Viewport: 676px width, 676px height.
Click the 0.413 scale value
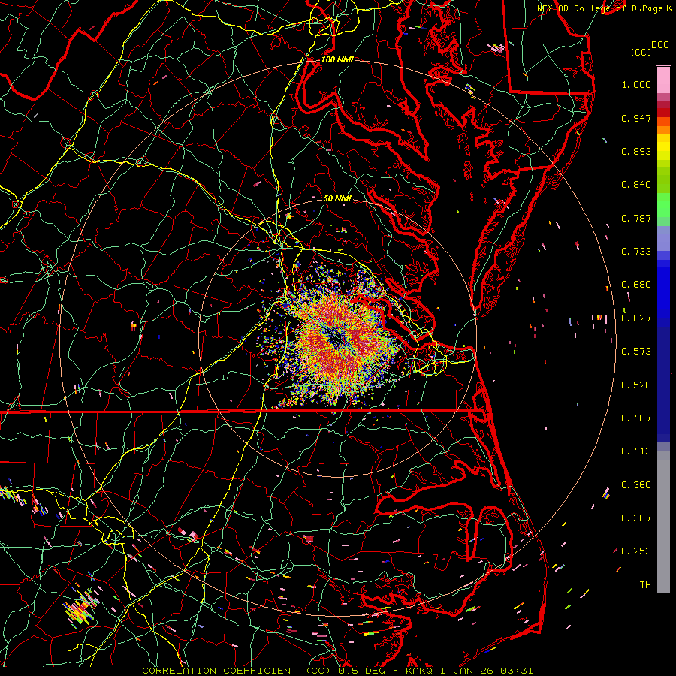pos(636,451)
